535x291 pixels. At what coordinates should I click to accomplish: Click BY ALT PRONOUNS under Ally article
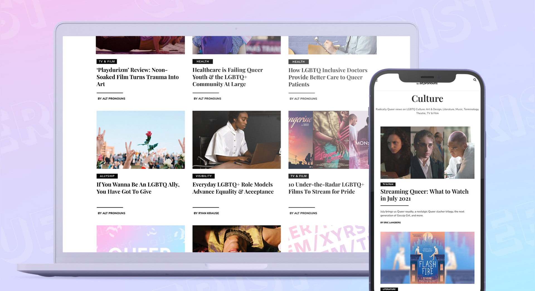111,213
